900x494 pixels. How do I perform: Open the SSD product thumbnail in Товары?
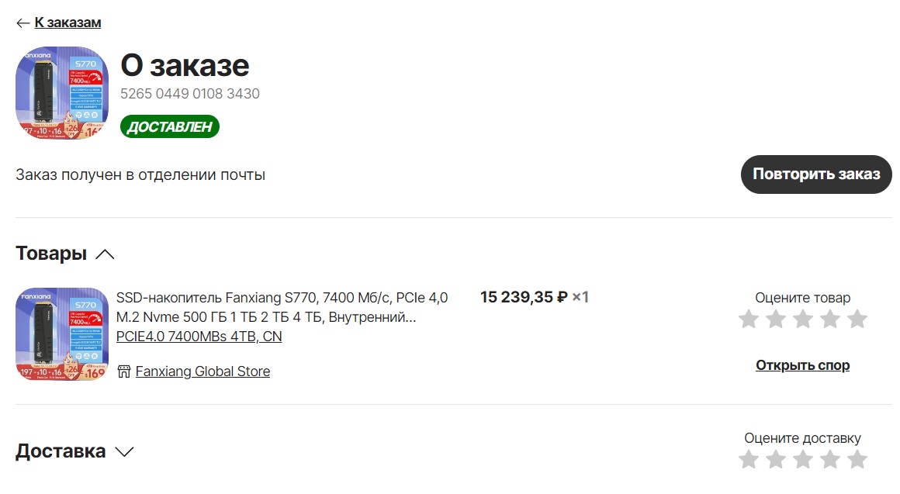[62, 334]
